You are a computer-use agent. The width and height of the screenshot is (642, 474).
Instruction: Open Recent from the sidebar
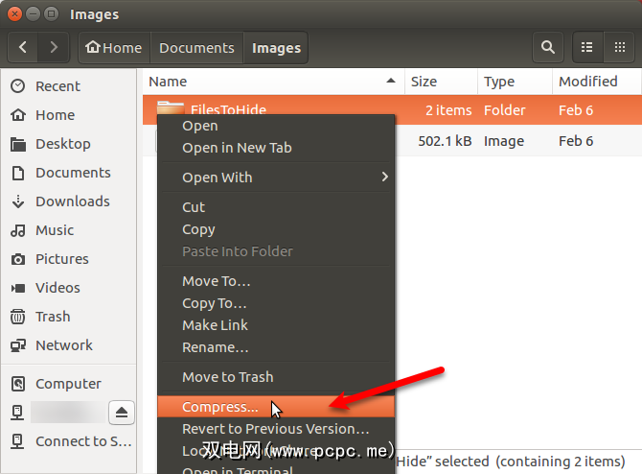(57, 86)
